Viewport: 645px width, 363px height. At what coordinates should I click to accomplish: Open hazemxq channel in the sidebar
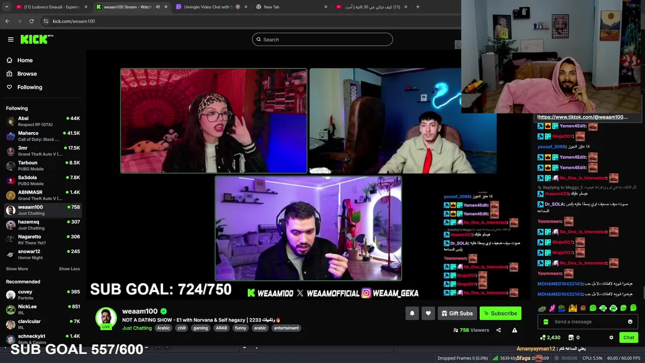43,225
